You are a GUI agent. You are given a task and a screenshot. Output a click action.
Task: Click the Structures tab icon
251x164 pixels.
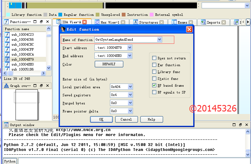point(135,22)
